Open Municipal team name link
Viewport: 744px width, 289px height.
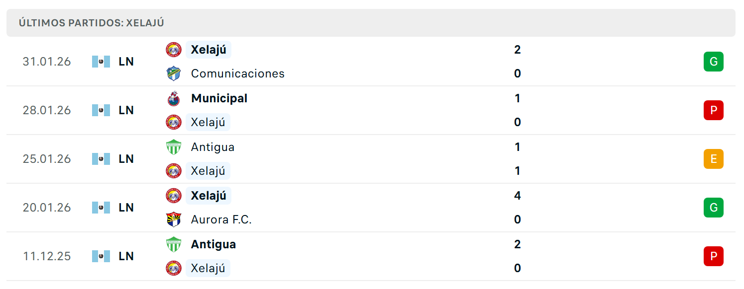(219, 98)
